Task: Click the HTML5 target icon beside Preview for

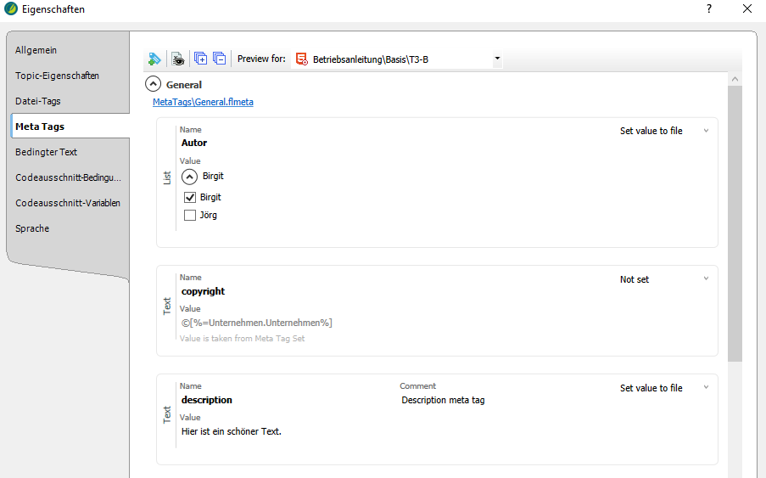Action: click(x=301, y=59)
